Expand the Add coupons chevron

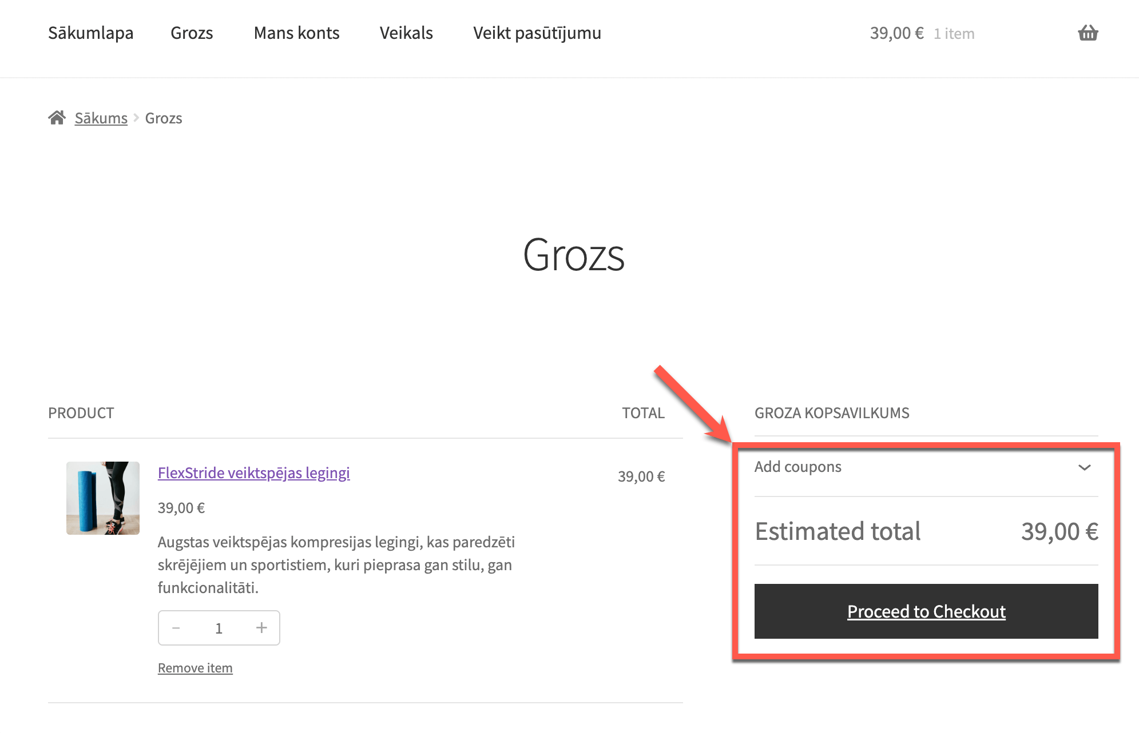tap(1084, 467)
